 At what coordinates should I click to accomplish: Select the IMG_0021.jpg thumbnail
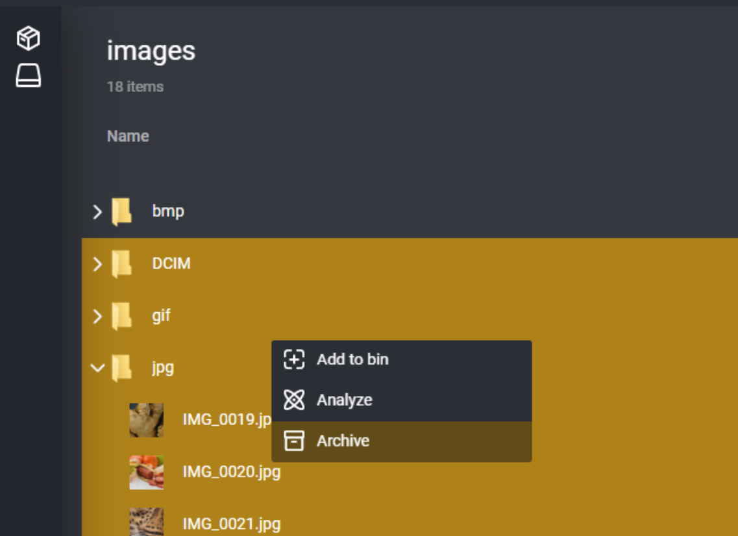pyautogui.click(x=147, y=522)
